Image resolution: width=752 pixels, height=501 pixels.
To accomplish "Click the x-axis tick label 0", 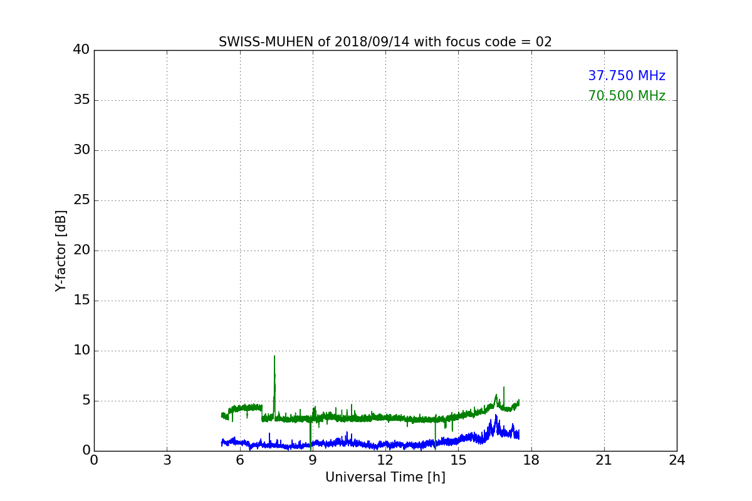I will coord(94,460).
